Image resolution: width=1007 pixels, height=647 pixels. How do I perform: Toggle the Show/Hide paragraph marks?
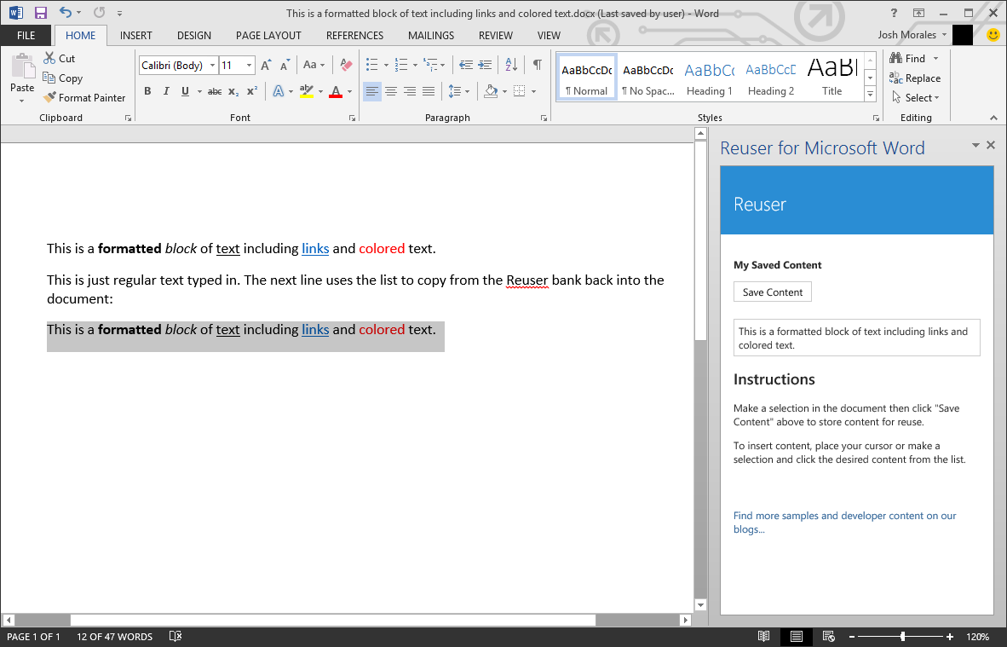[x=536, y=65]
